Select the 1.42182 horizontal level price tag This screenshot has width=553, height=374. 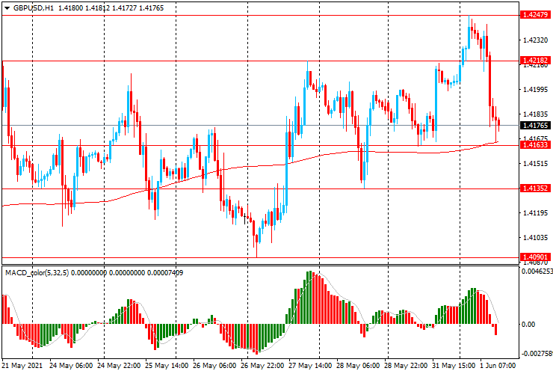(x=537, y=60)
